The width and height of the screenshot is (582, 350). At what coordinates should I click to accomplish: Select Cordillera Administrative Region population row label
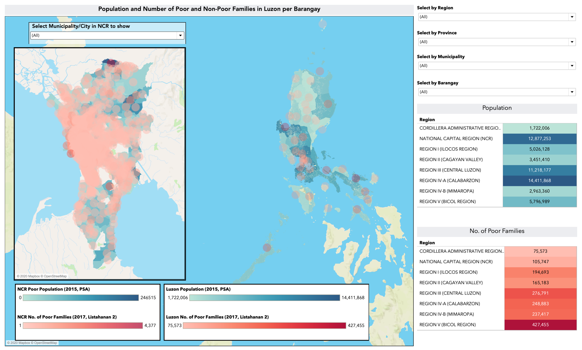(x=459, y=128)
